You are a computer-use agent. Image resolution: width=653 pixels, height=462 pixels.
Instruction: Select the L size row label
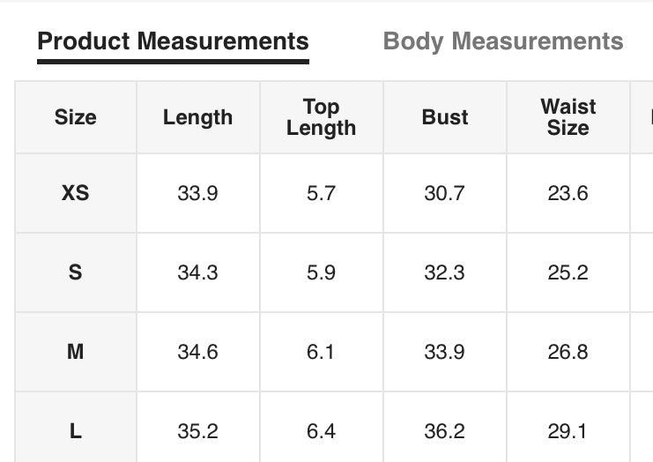[x=76, y=431]
